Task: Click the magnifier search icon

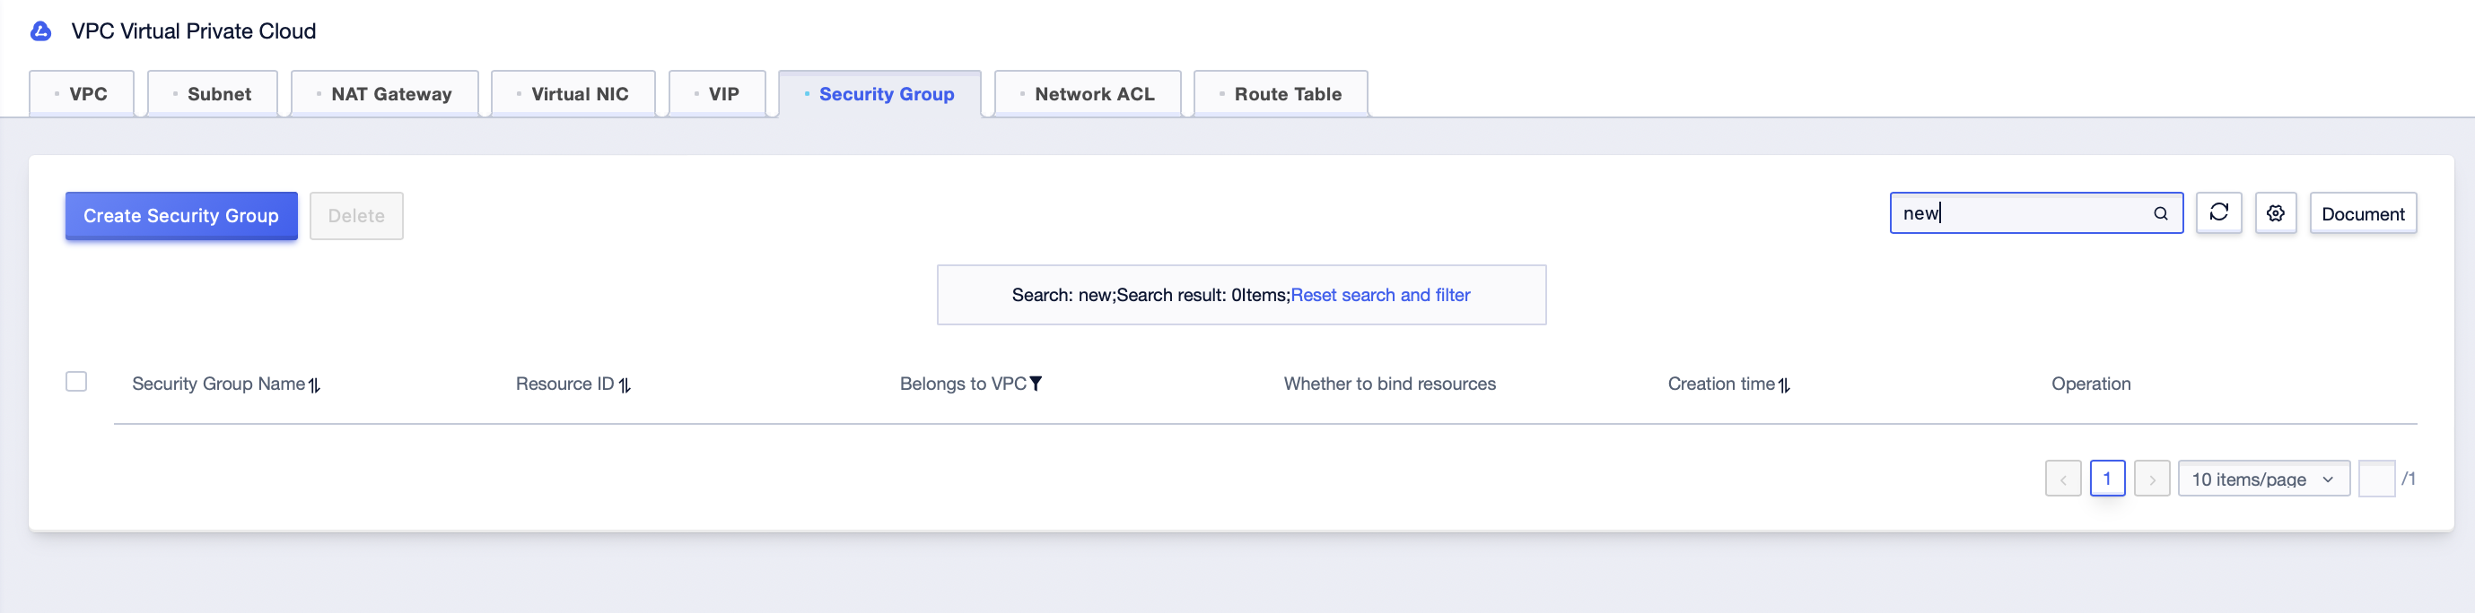Action: 2160,214
